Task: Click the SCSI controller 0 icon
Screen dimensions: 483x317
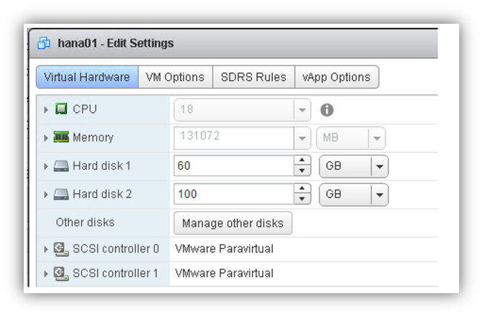Action: pyautogui.click(x=62, y=249)
